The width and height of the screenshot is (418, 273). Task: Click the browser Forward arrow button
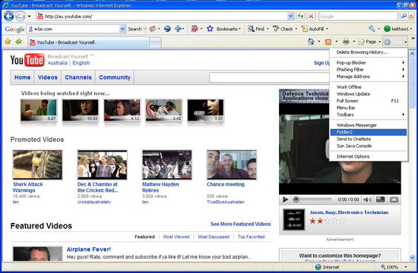tap(21, 17)
